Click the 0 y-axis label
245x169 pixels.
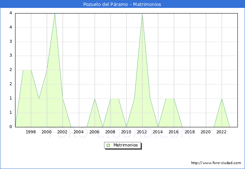[11, 127]
